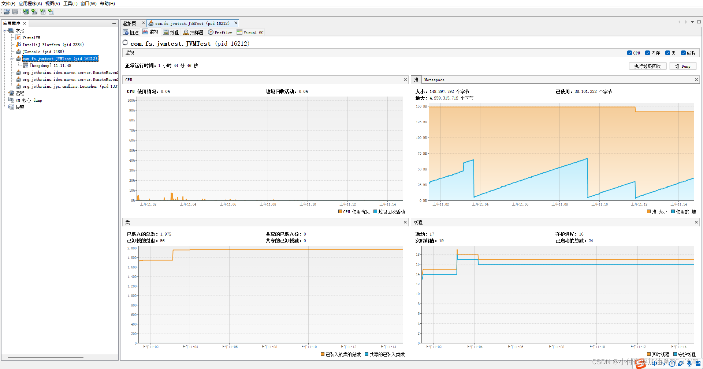Collapse the 本地 tree node

pos(5,31)
